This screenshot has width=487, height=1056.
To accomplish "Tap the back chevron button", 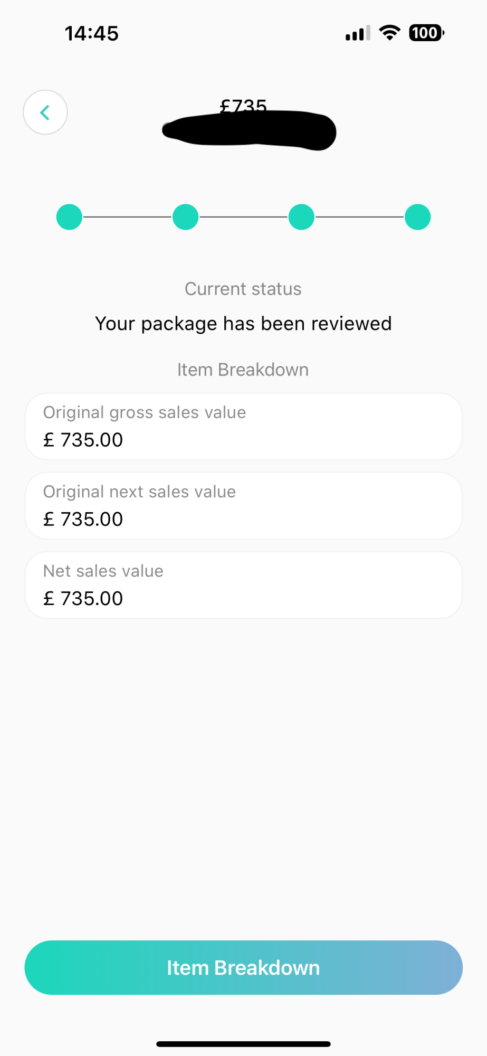I will click(x=45, y=112).
